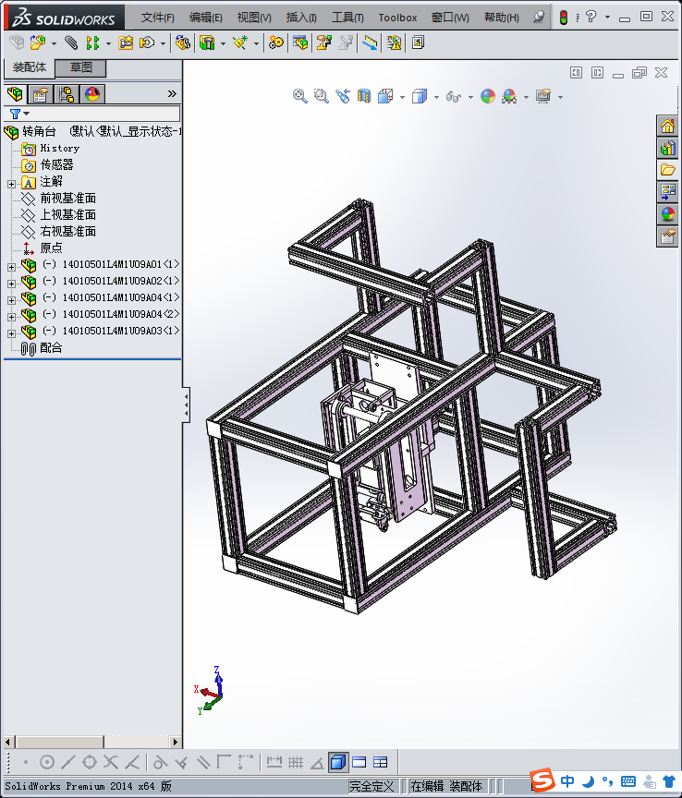Click the Linear Component Pattern icon
This screenshot has height=798, width=682.
coord(92,42)
